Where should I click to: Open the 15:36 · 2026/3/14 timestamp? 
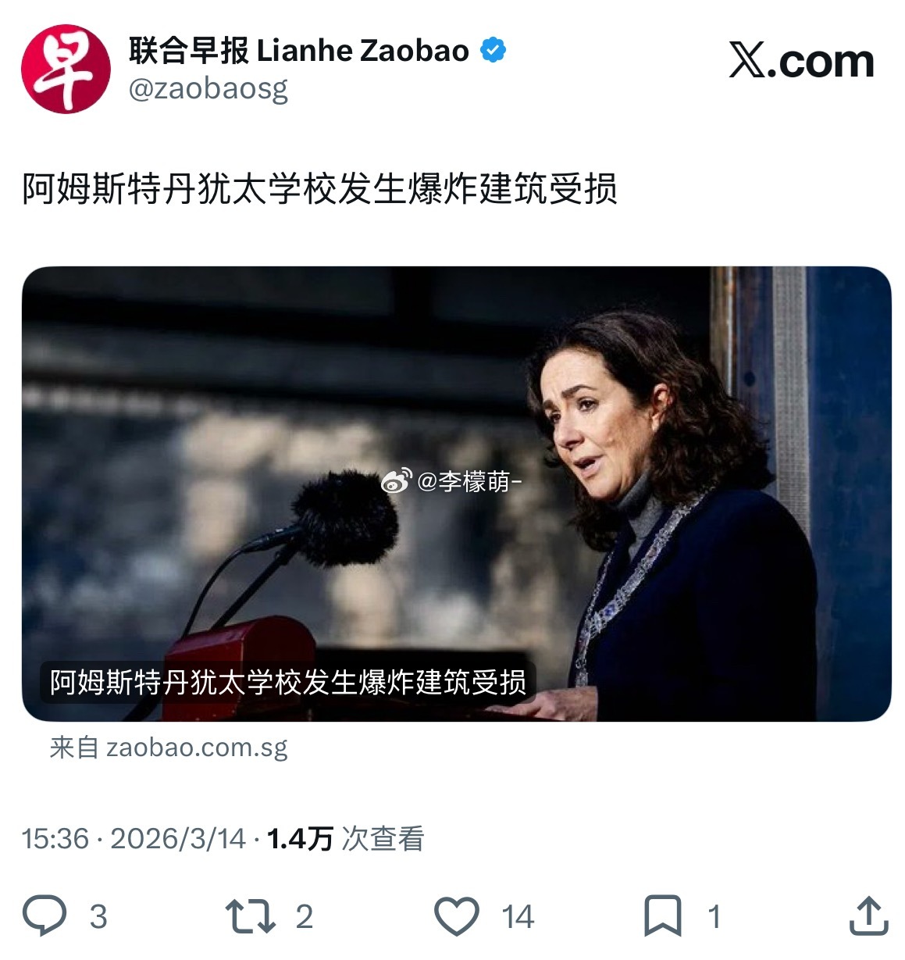pyautogui.click(x=134, y=838)
